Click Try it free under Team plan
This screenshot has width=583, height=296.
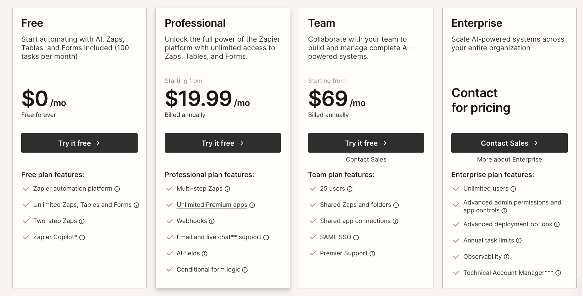point(366,143)
